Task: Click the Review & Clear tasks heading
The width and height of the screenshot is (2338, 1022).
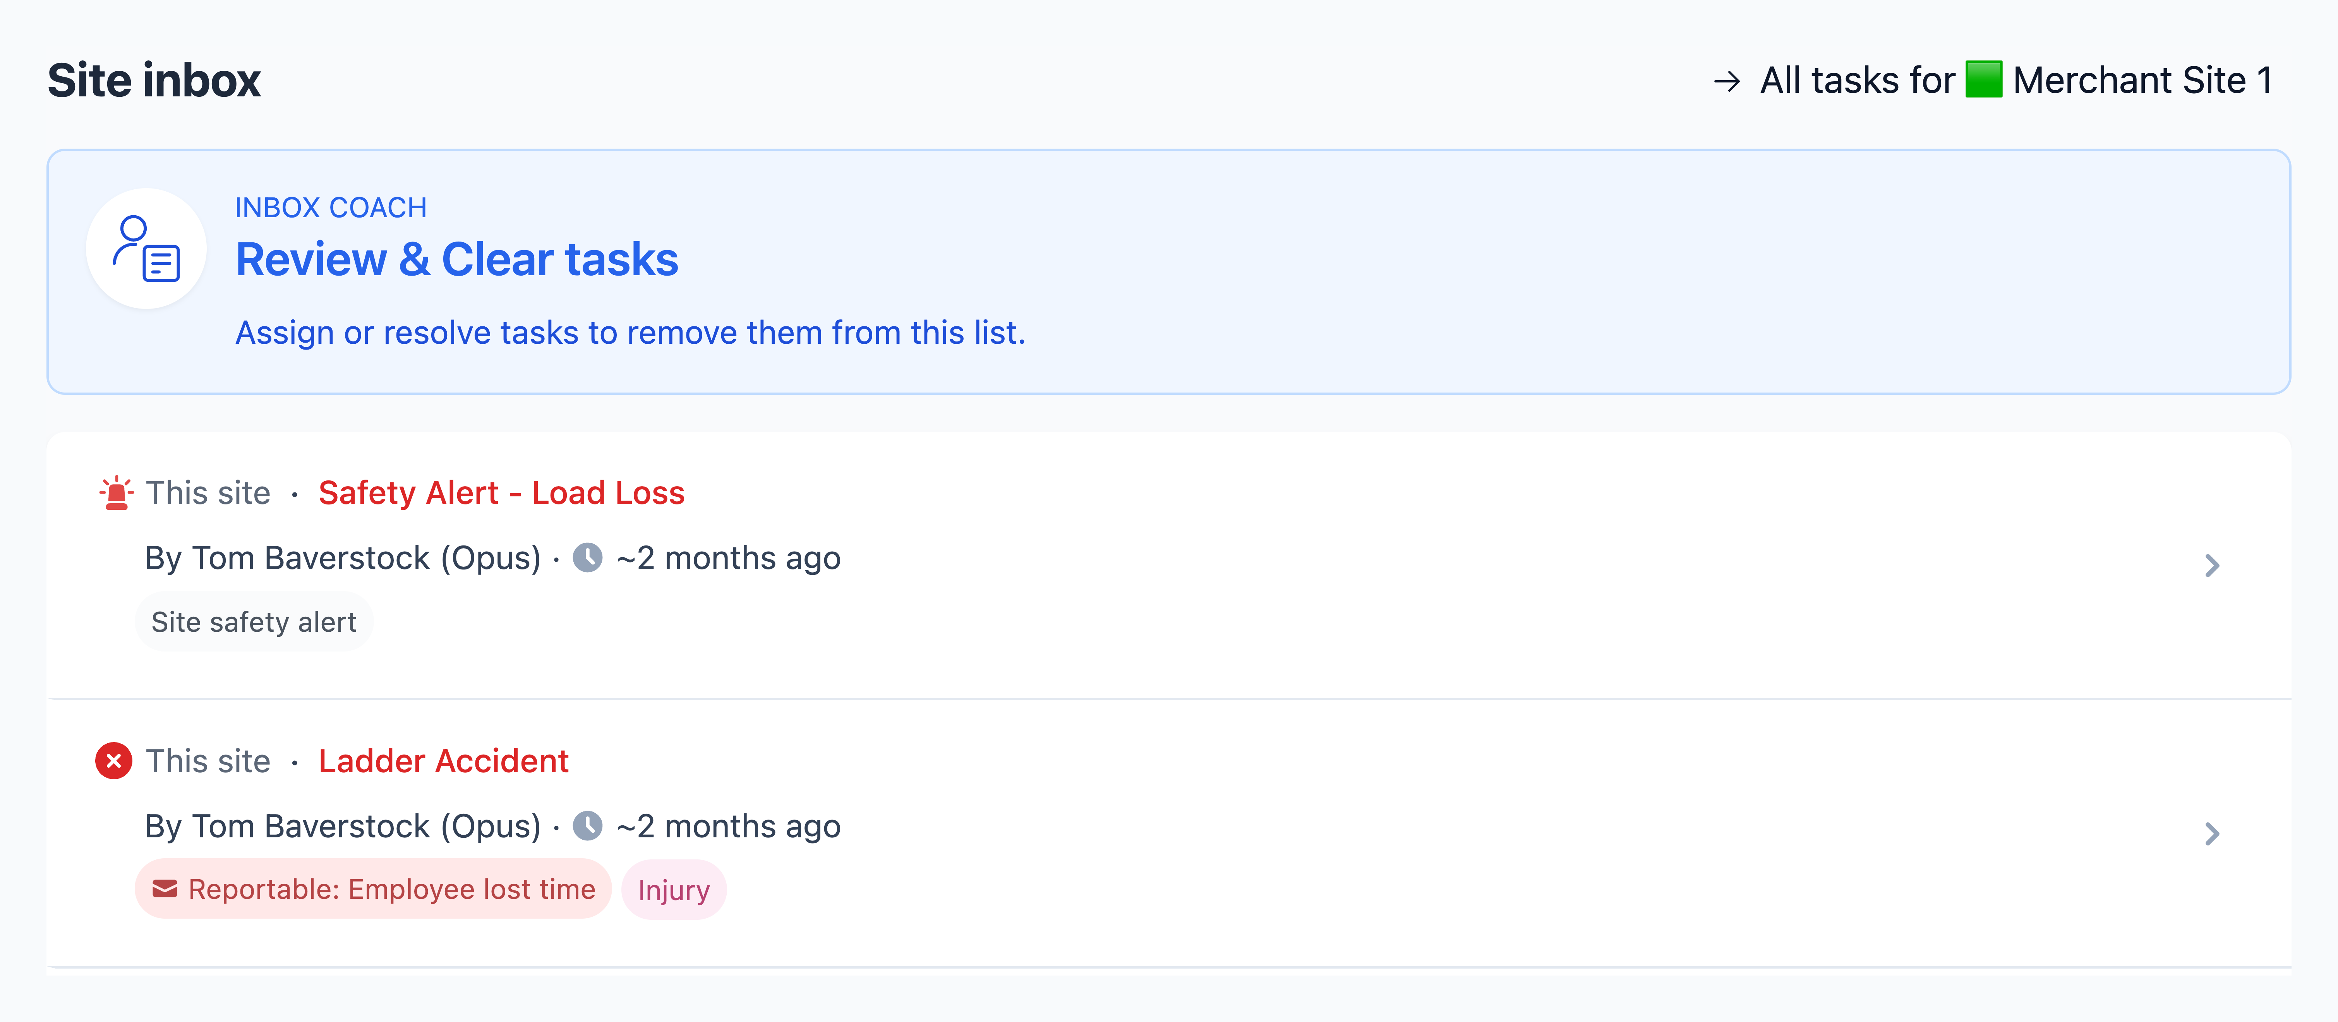Action: coord(456,260)
